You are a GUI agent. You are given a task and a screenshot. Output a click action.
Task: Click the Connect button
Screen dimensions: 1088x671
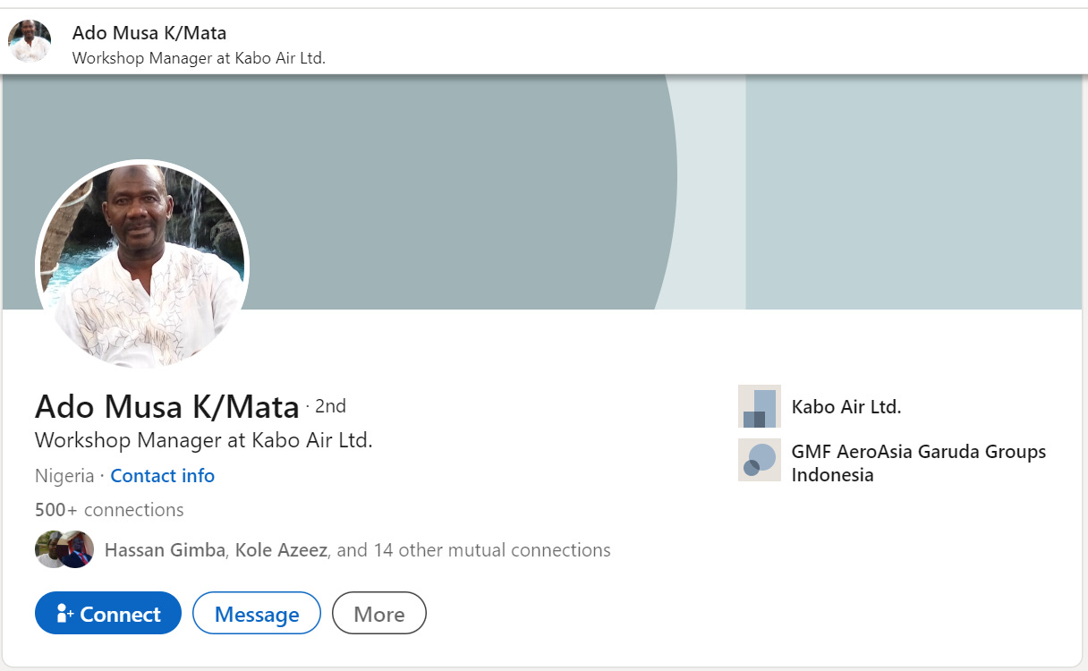[108, 614]
